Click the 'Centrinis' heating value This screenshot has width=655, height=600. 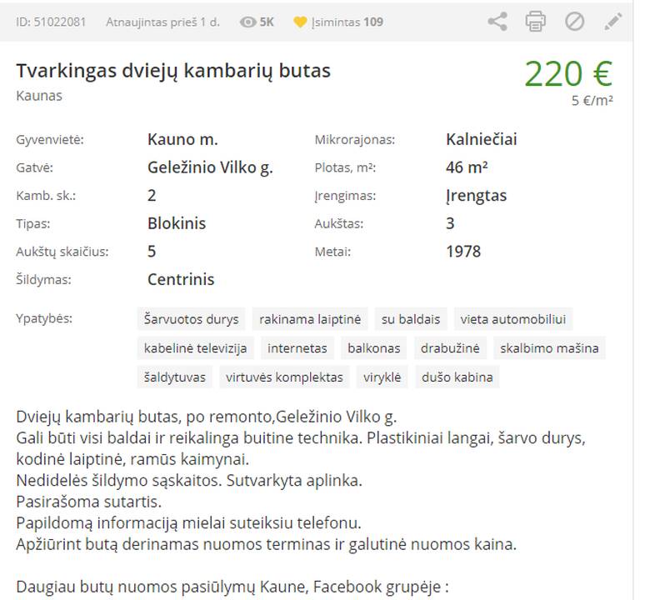[181, 279]
